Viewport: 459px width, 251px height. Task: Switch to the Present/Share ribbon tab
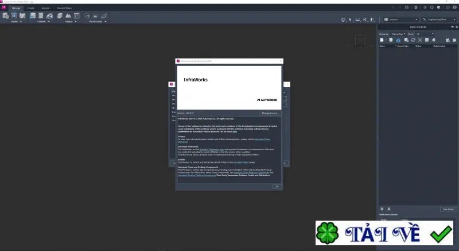coord(64,8)
